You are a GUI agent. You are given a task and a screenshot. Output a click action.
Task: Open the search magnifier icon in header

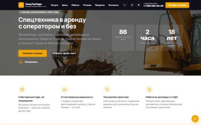tap(125, 5)
